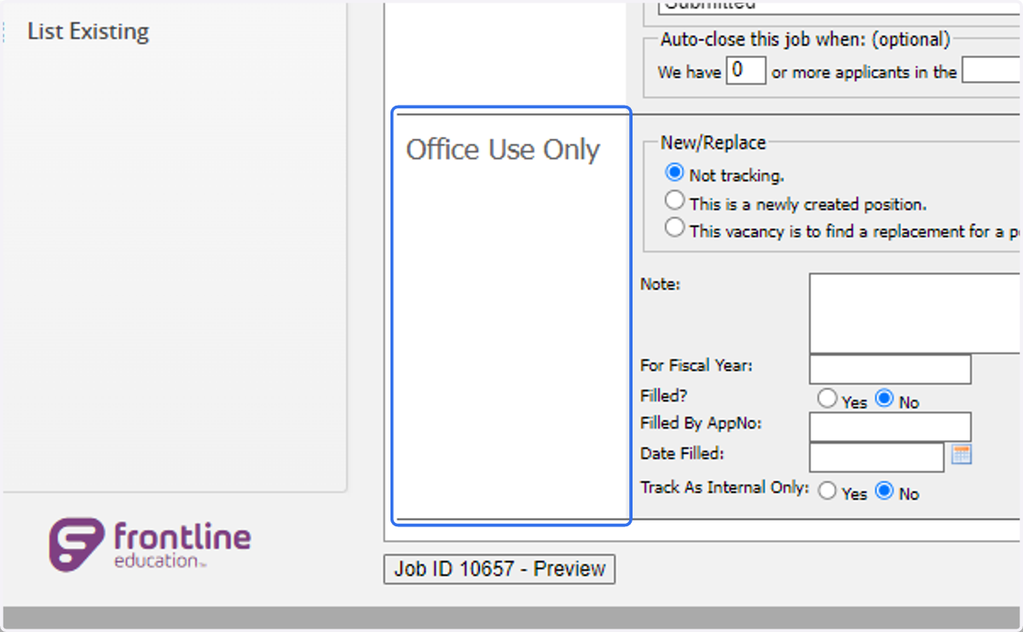The height and width of the screenshot is (632, 1023).
Task: Mark Filled? as Yes
Action: (x=826, y=399)
